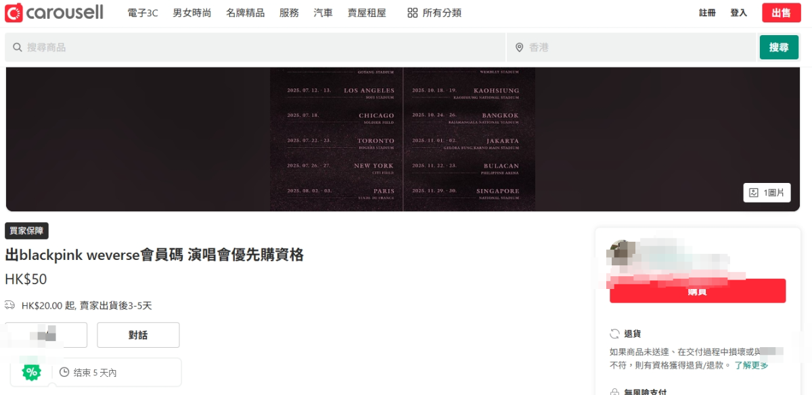Click the 對話 chat button
The image size is (812, 395).
(x=138, y=335)
